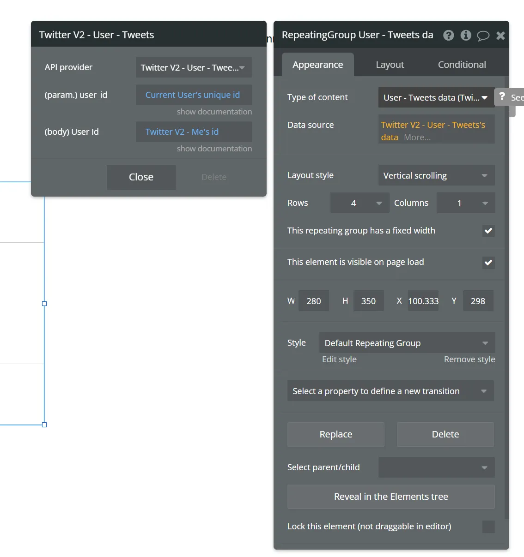Open the comments speech bubble icon
The width and height of the screenshot is (524, 557).
pyautogui.click(x=483, y=36)
